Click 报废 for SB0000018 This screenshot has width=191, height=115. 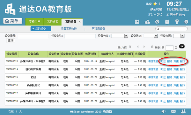183,101
